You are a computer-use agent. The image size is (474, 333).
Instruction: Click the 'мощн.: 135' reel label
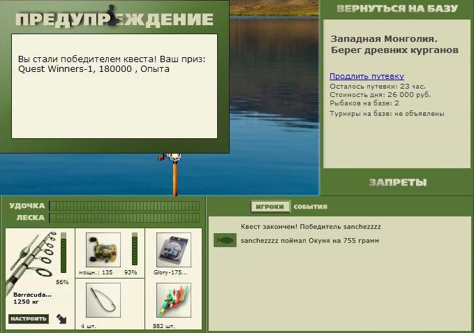[96, 272]
